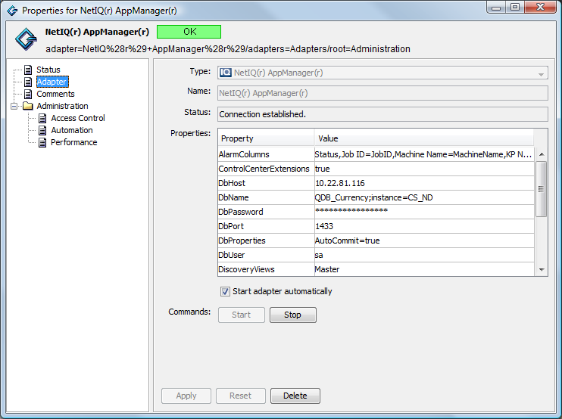The height and width of the screenshot is (419, 562).
Task: Open Performance under Administration
Action: click(x=73, y=143)
